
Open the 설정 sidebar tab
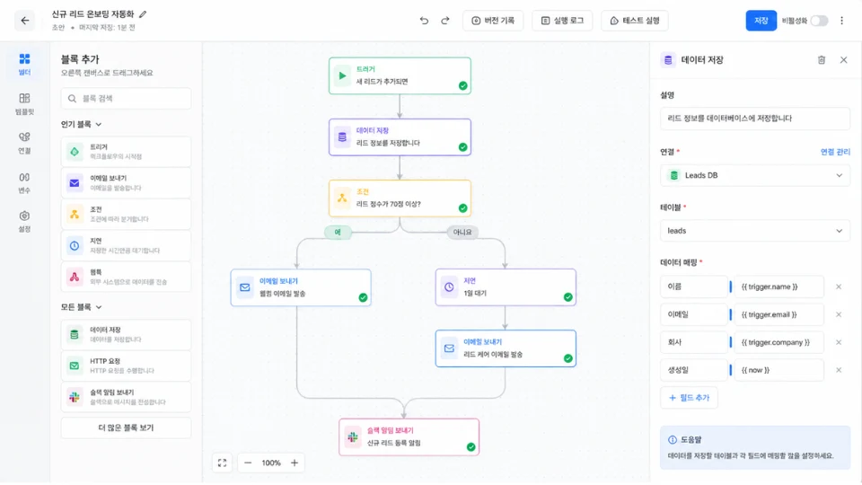(24, 222)
